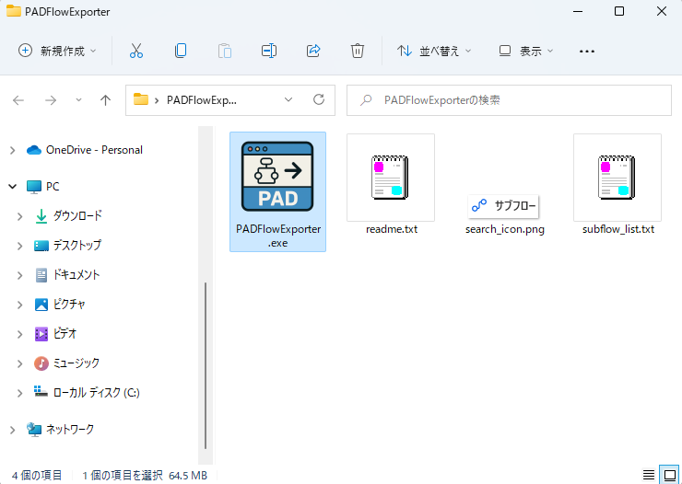Expand the デスクトップ tree node

(20, 246)
